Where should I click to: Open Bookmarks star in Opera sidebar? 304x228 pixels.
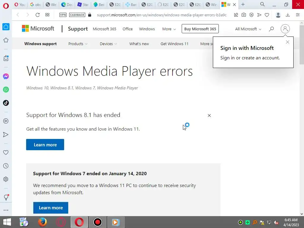[x=6, y=40]
